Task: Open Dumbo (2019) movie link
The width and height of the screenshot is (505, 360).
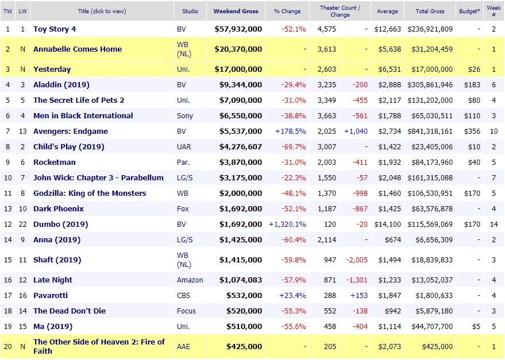Action: pos(60,224)
